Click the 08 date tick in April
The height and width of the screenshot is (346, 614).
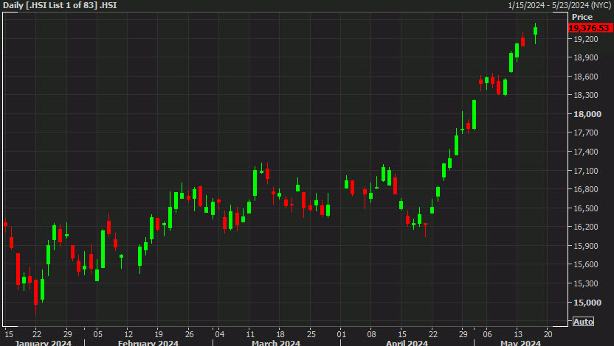(x=372, y=334)
